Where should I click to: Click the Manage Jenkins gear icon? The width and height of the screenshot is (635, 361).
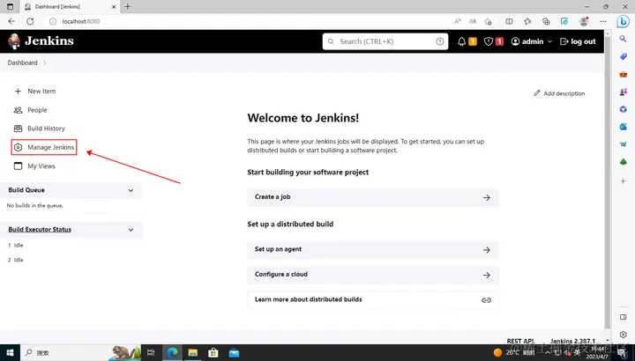[18, 148]
